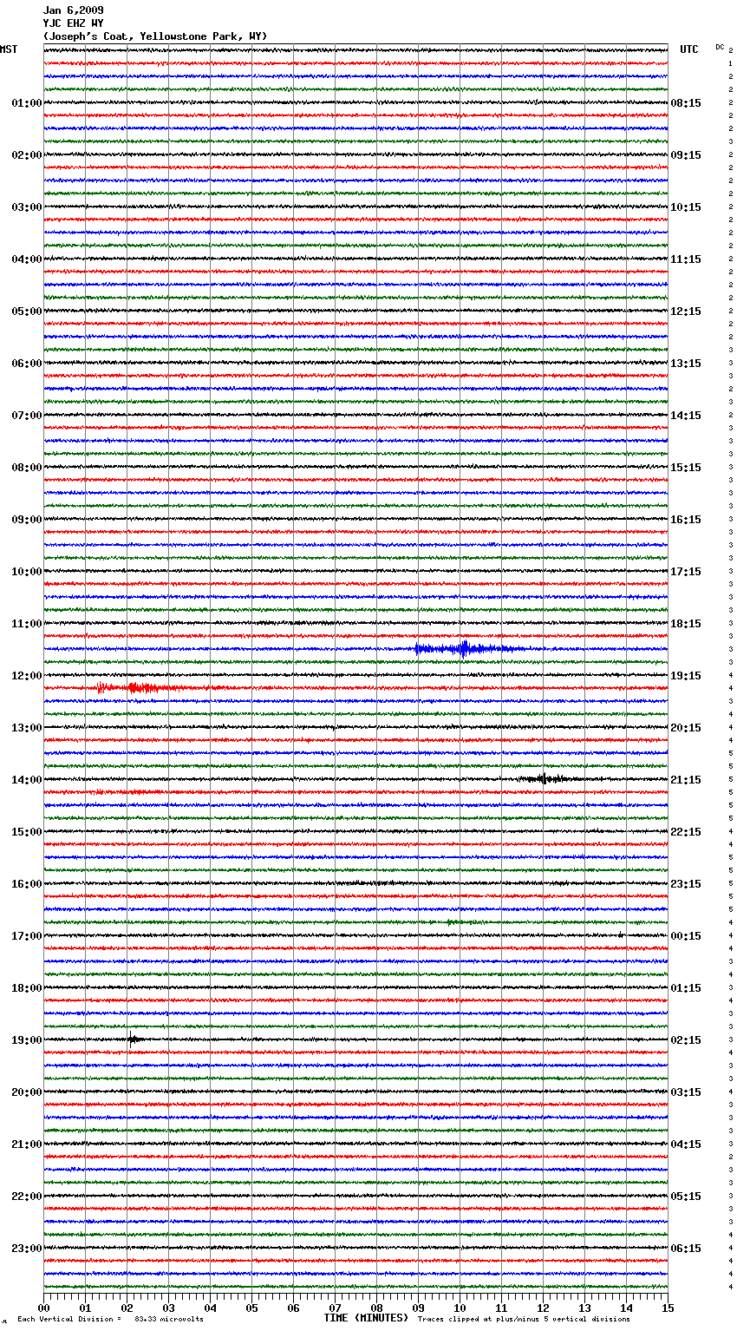Click the 'DC' column header
The width and height of the screenshot is (737, 1331).
point(720,47)
